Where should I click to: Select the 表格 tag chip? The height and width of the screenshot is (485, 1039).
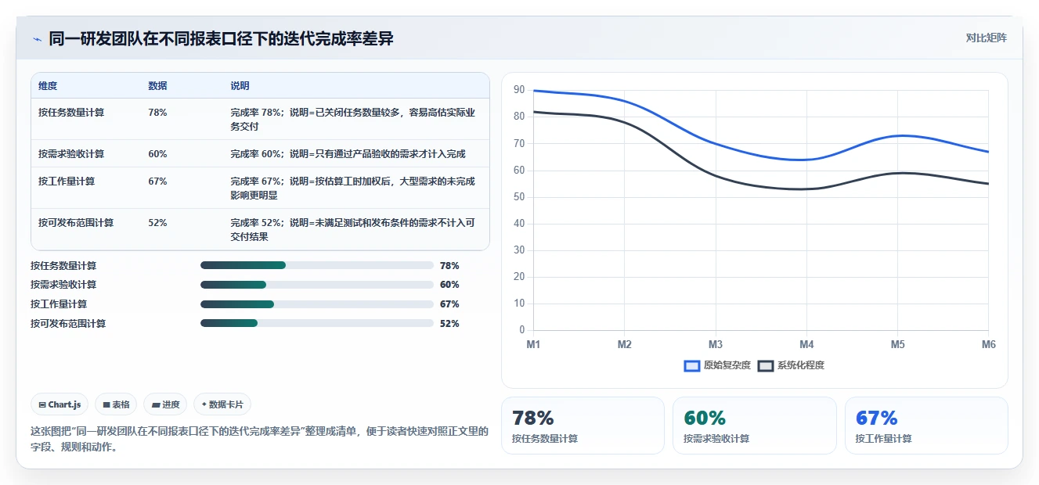[116, 404]
